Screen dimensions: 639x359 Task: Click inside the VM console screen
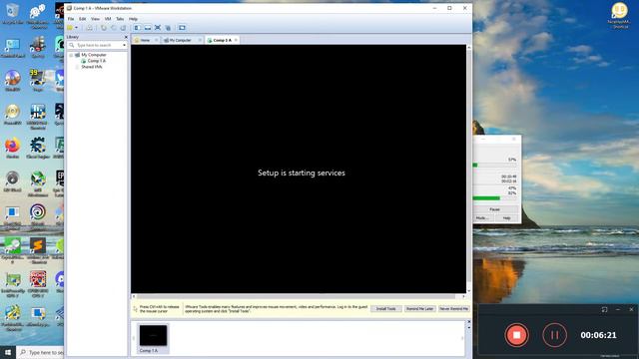(x=299, y=169)
